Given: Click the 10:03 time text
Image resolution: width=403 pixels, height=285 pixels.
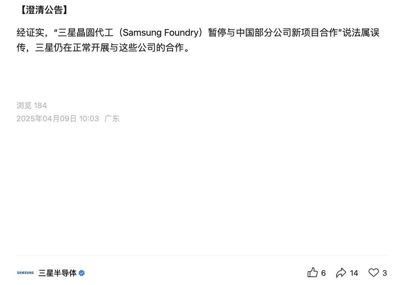Looking at the screenshot, I should point(89,119).
